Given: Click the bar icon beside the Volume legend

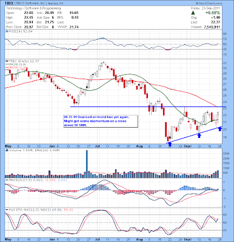Looking at the screenshot, I should 7,150.
